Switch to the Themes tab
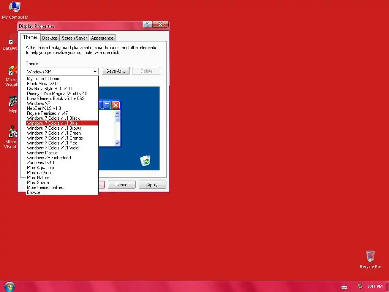Viewport: 389px width, 292px height. click(x=30, y=37)
